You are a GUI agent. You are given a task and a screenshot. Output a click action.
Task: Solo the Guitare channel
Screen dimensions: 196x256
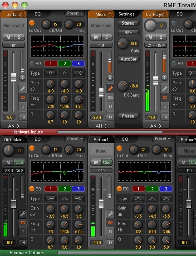[19, 37]
